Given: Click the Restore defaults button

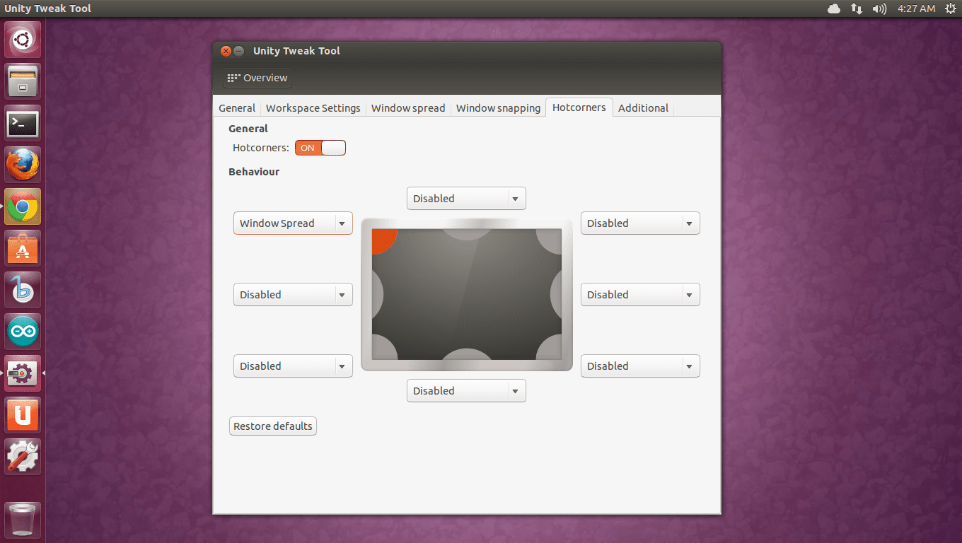Looking at the screenshot, I should click(273, 426).
